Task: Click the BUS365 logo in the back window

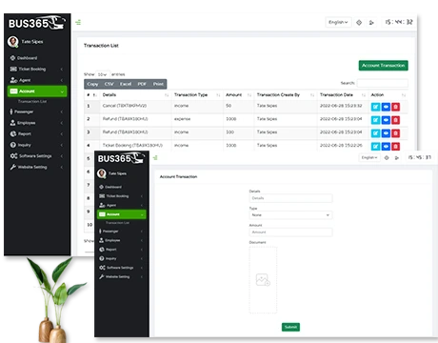Action: [x=36, y=23]
